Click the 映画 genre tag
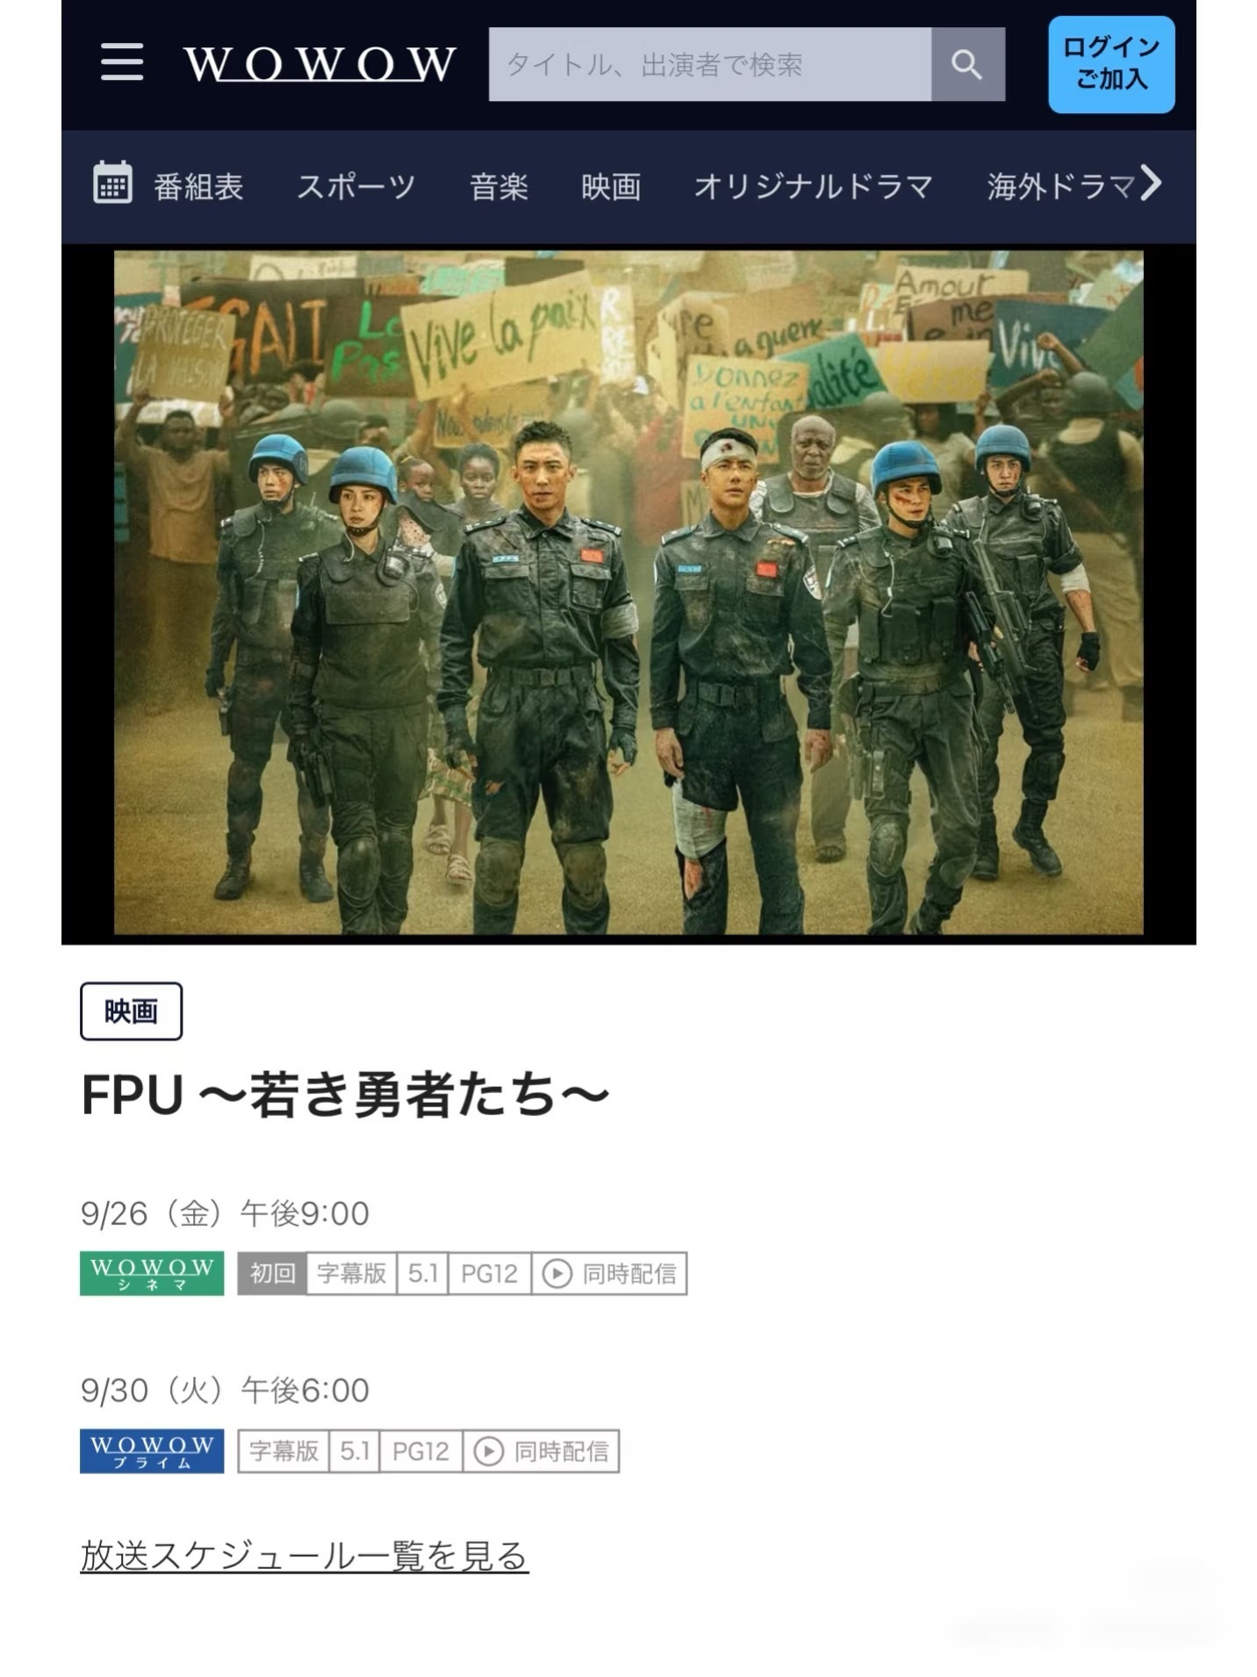 point(131,1011)
